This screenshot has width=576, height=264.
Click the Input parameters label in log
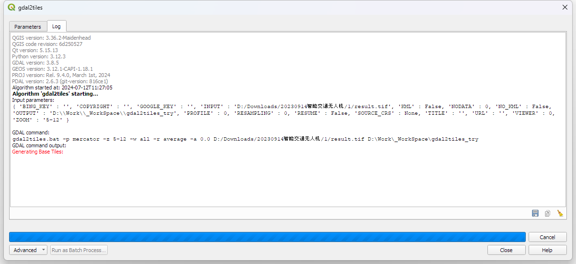33,100
